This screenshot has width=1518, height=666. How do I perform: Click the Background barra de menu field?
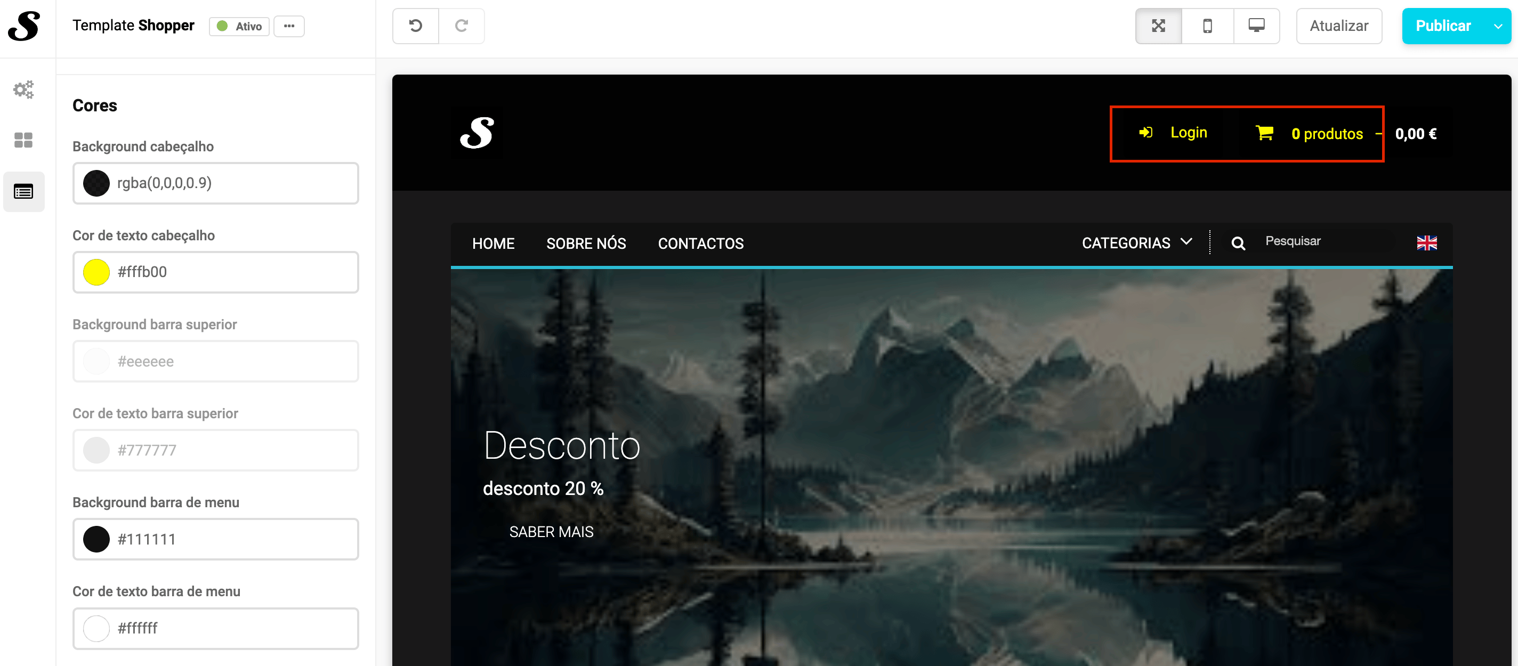(x=216, y=539)
